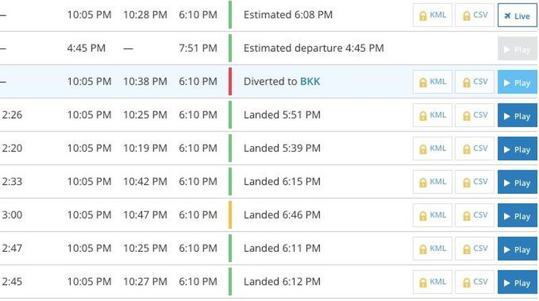Screen dimensions: 539x301
Task: Play the flight that landed 6:11 PM
Action: click(517, 248)
